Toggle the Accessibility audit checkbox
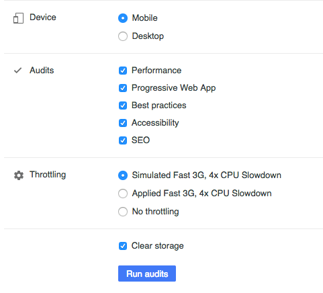 (123, 123)
